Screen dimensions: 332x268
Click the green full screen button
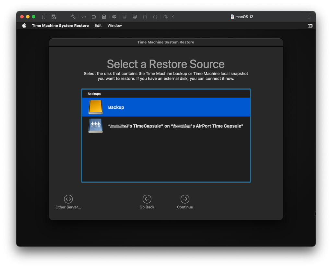pos(34,17)
